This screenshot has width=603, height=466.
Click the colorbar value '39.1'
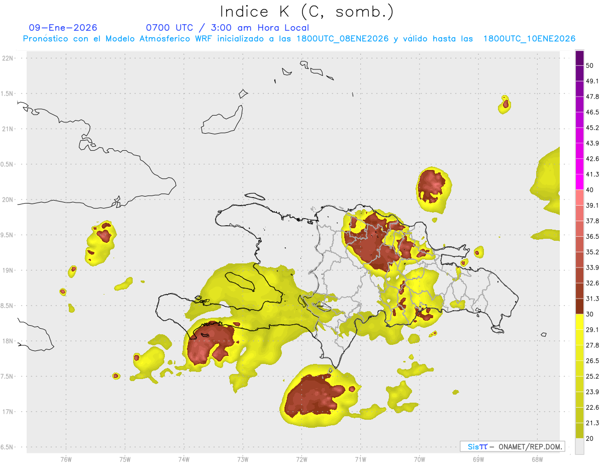[592, 206]
